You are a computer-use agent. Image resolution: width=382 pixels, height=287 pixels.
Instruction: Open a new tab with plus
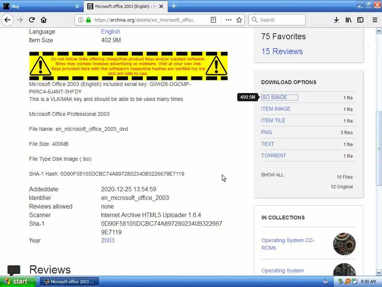point(174,6)
